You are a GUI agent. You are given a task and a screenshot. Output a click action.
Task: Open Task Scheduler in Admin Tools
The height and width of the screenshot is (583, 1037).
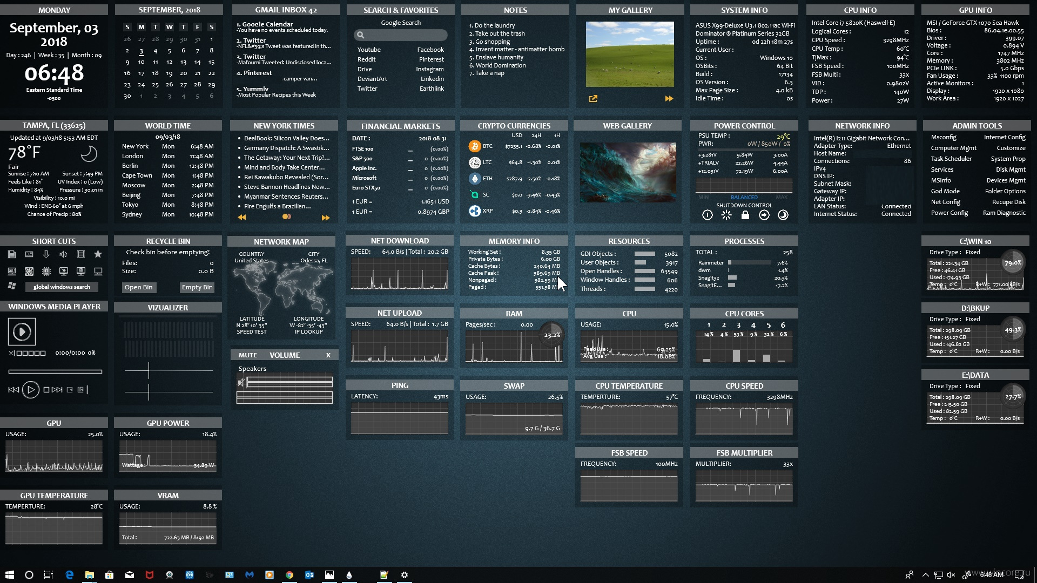click(x=951, y=159)
